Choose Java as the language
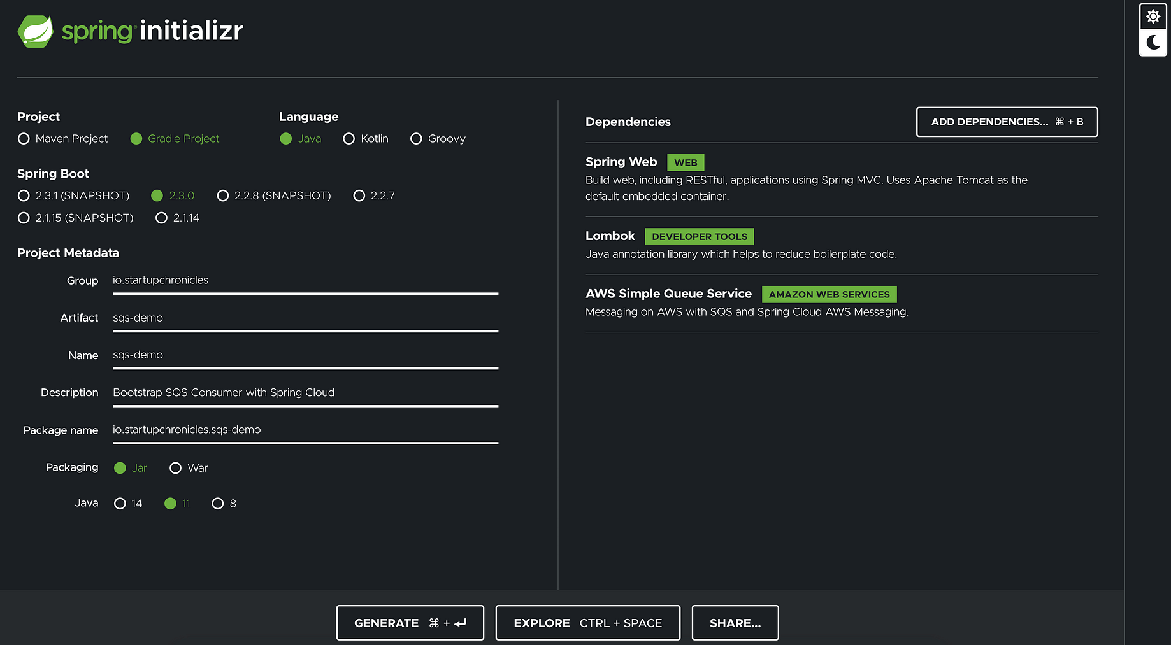The height and width of the screenshot is (645, 1171). 300,139
